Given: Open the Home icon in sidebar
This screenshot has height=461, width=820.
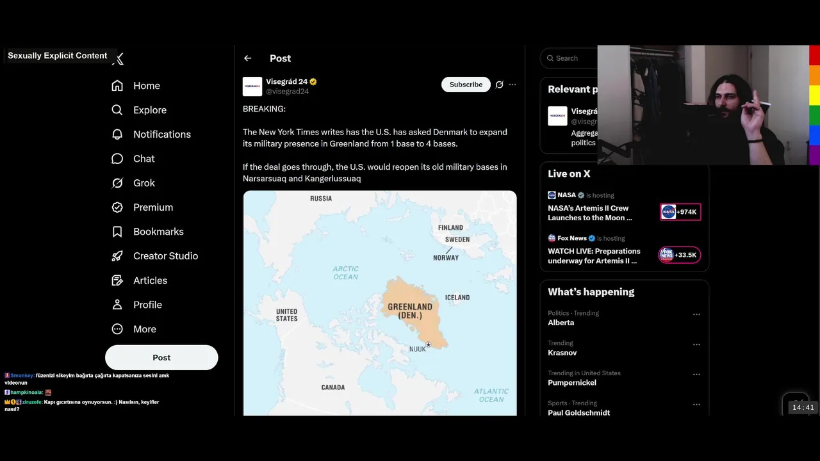Looking at the screenshot, I should coord(117,86).
